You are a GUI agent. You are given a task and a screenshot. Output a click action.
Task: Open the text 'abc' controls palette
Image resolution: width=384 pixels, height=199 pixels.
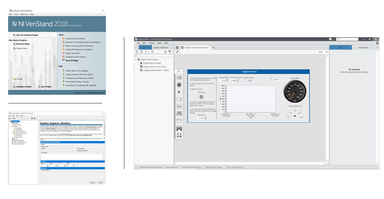tap(179, 106)
